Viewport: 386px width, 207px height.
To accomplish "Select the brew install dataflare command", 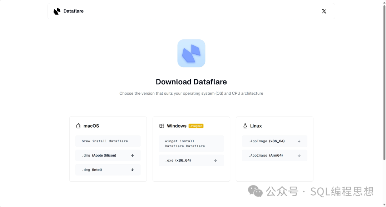I will click(x=105, y=141).
